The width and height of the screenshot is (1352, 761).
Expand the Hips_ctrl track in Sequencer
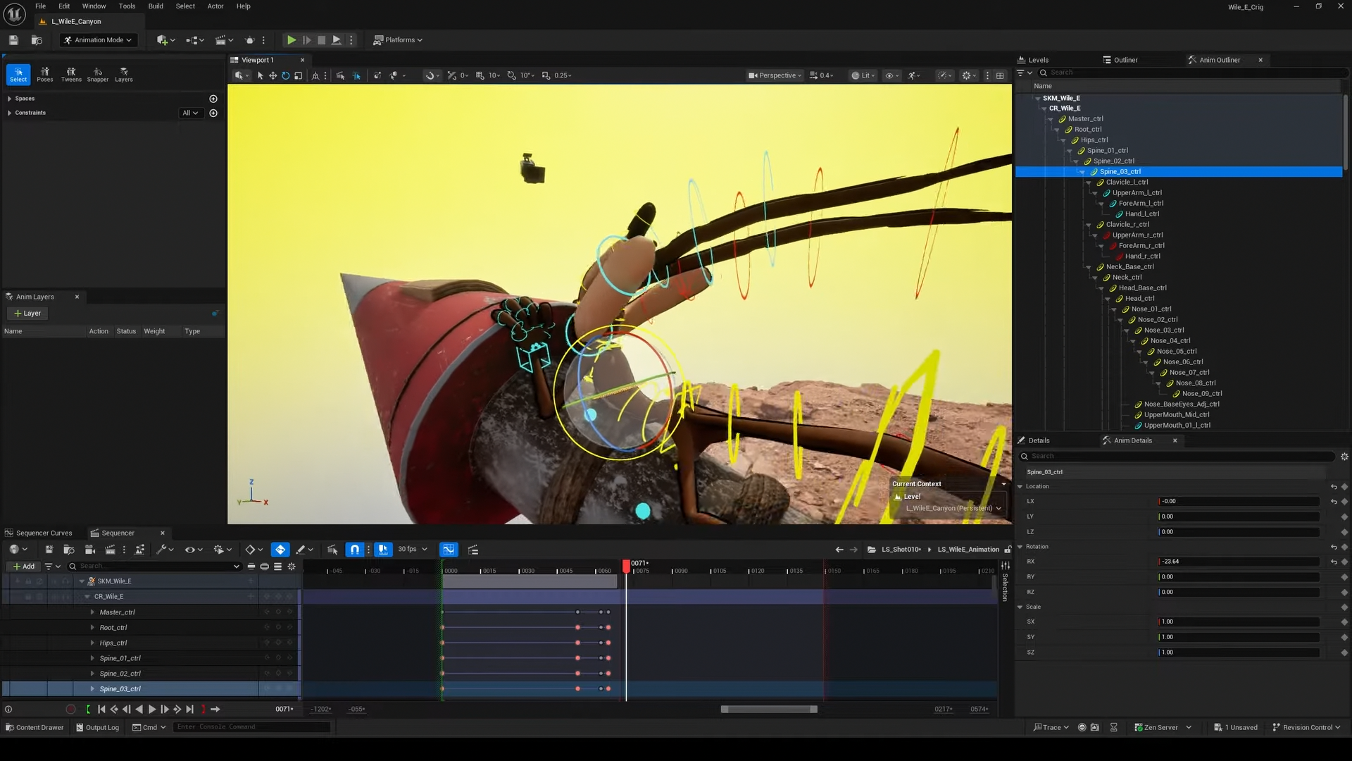tap(92, 643)
